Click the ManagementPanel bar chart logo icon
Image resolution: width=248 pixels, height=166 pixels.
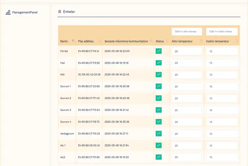pos(8,12)
